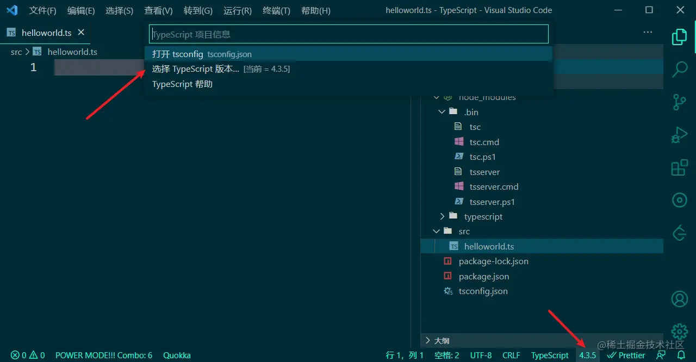The height and width of the screenshot is (362, 696).
Task: Click the errors count icon in status bar
Action: (15, 355)
